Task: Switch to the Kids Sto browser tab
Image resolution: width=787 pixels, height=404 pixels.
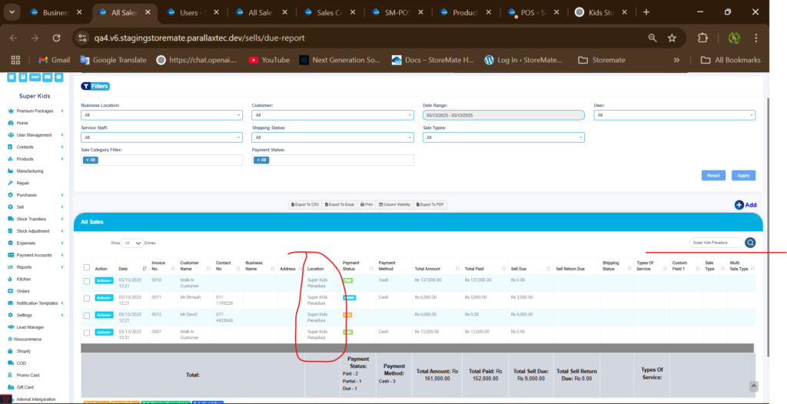Action: pyautogui.click(x=601, y=12)
